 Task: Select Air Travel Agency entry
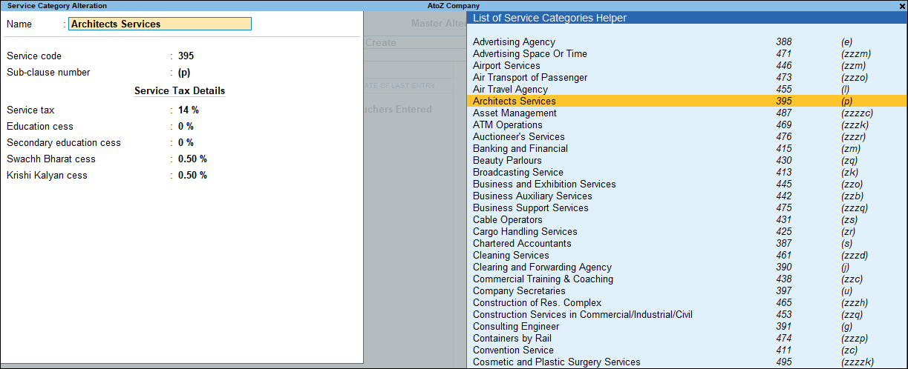click(x=687, y=89)
